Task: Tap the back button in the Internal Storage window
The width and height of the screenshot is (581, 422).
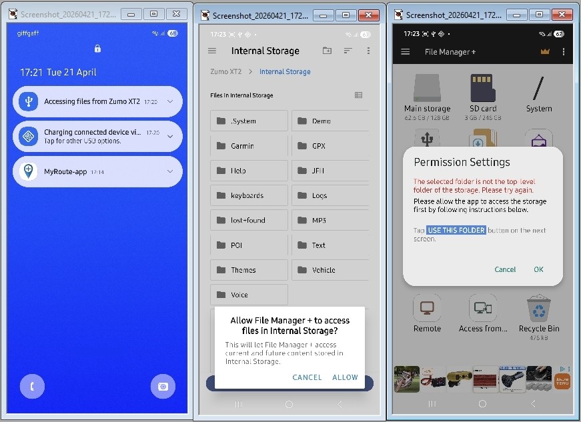Action: [340, 404]
